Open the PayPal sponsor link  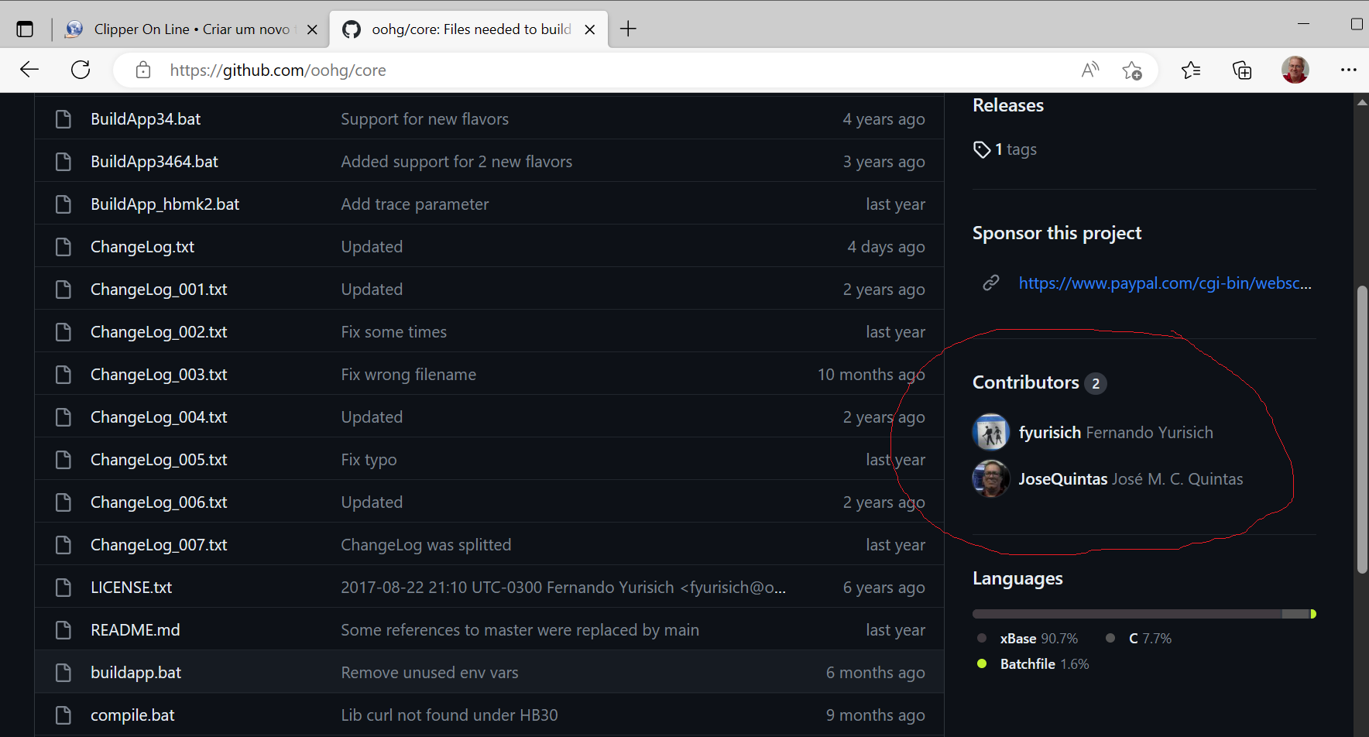1165,283
